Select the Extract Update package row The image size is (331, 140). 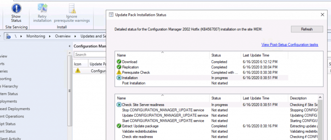tap(216, 126)
